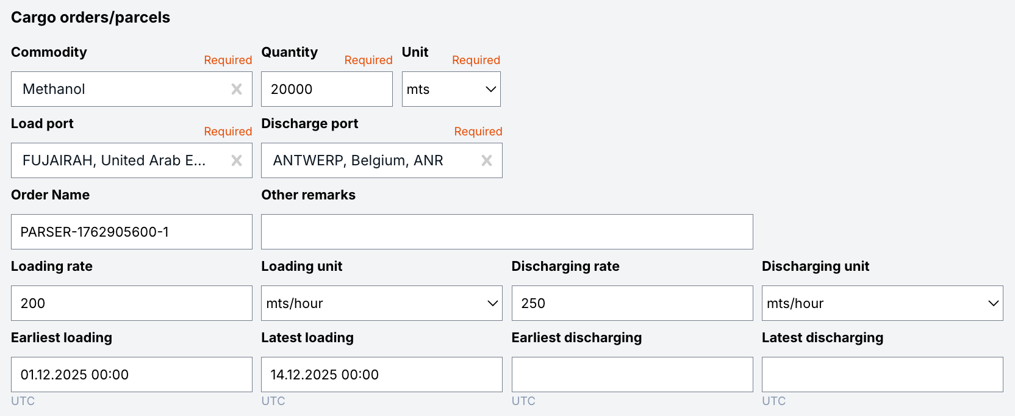Open the Unit mts dropdown
Image resolution: width=1015 pixels, height=416 pixels.
(x=451, y=89)
